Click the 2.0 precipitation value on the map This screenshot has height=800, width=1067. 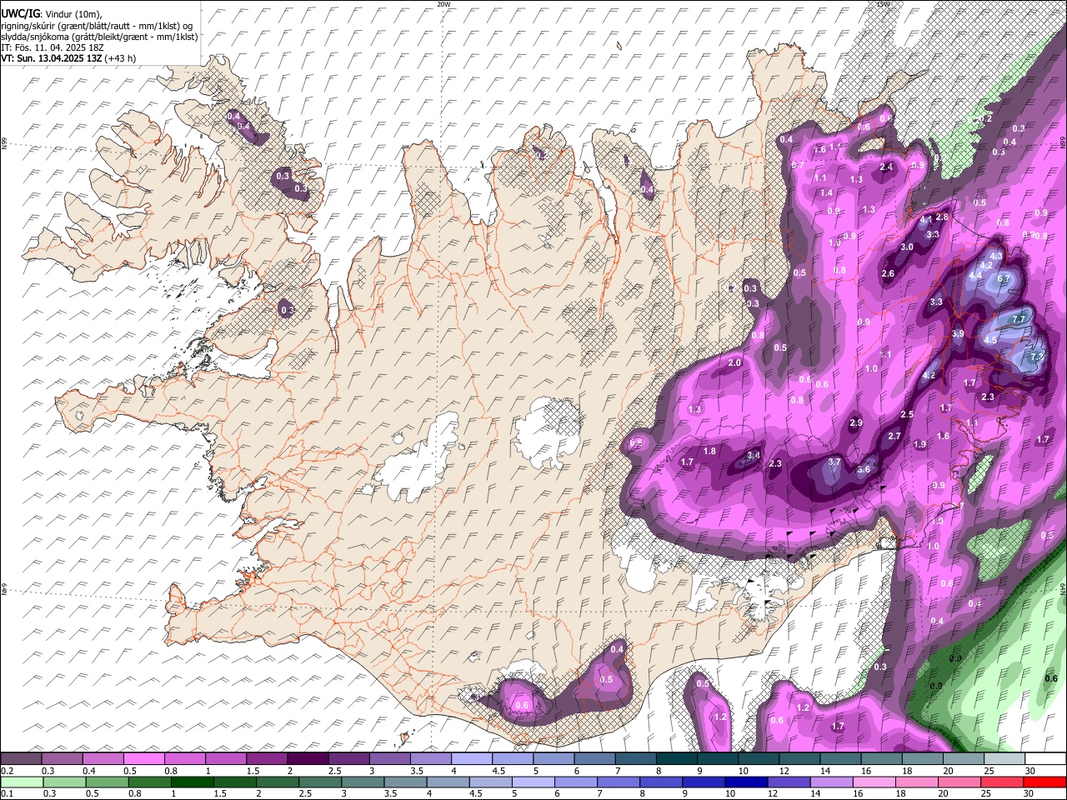tap(734, 363)
